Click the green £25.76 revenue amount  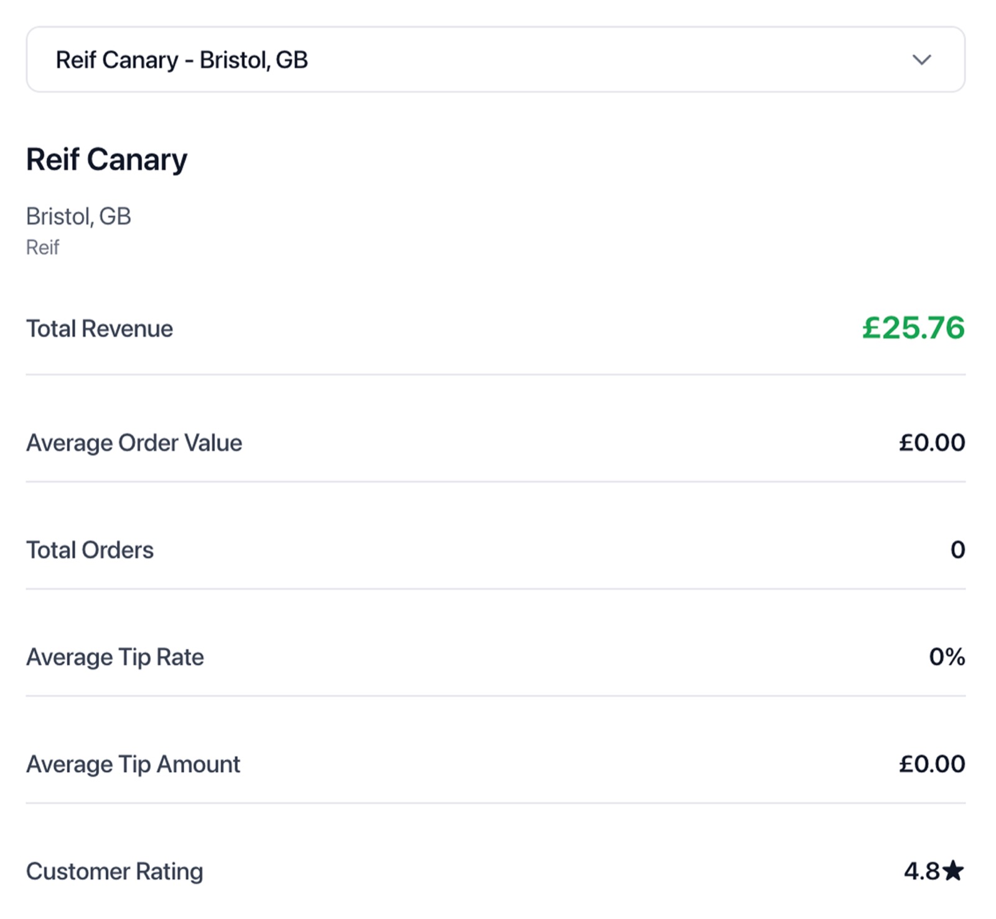click(x=913, y=328)
